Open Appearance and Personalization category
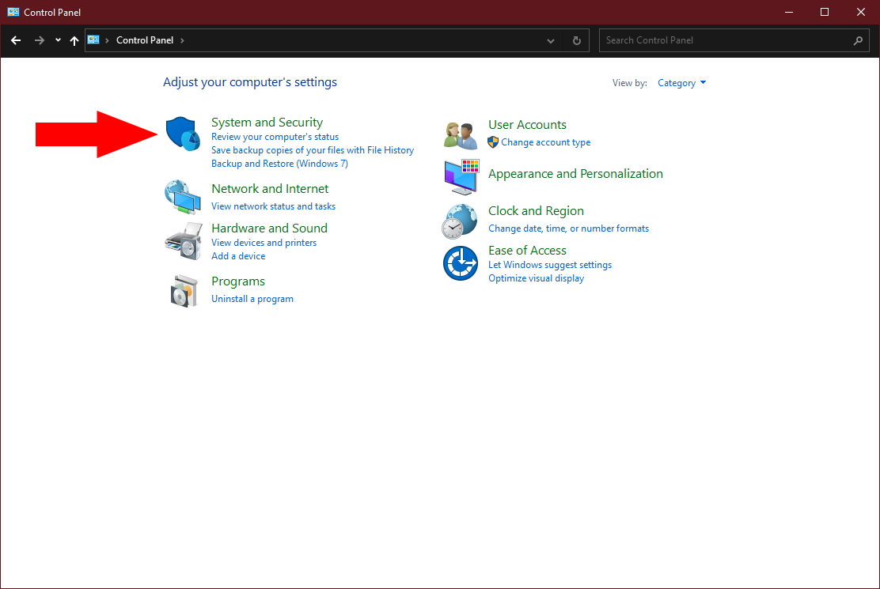 (576, 174)
